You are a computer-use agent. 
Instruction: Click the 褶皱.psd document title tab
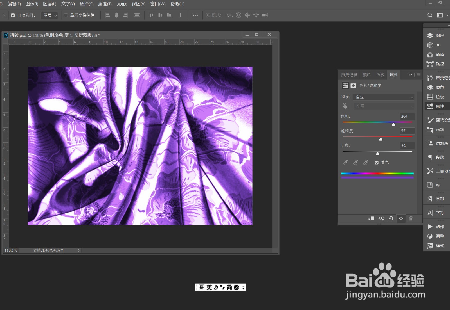[55, 35]
